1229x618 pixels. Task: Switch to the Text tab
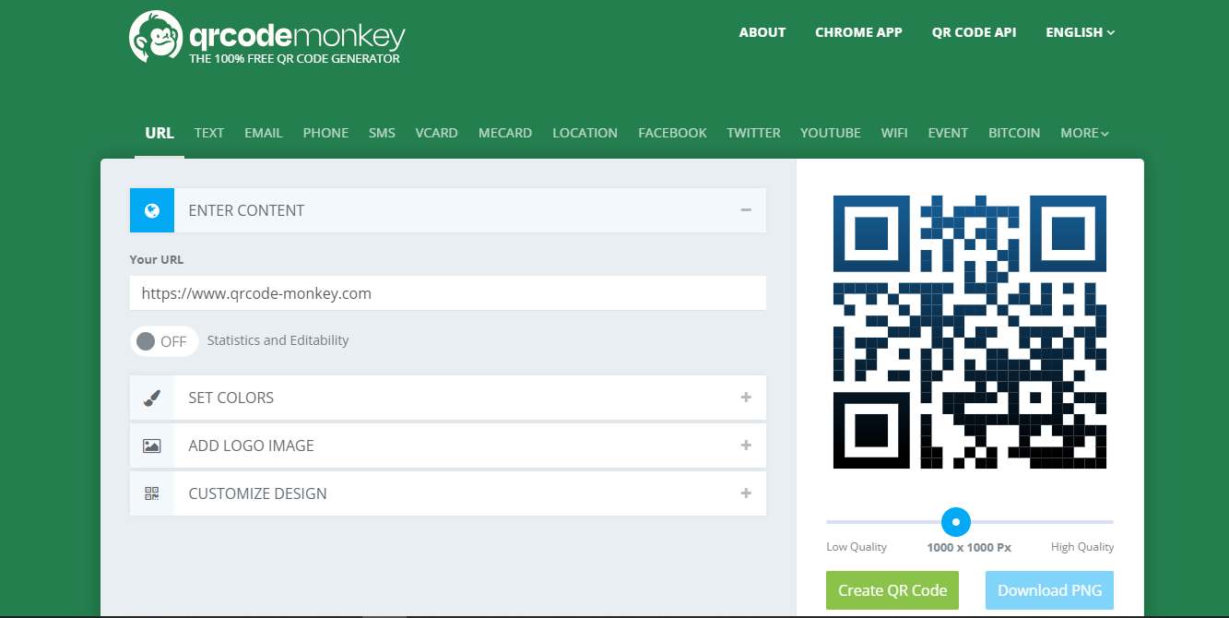[209, 133]
